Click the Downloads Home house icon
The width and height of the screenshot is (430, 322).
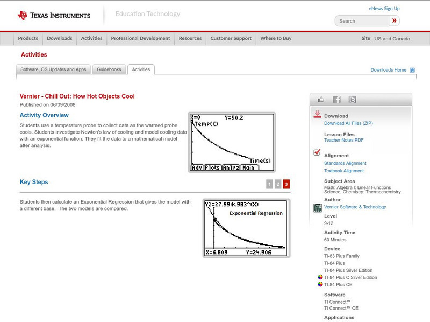(x=412, y=70)
